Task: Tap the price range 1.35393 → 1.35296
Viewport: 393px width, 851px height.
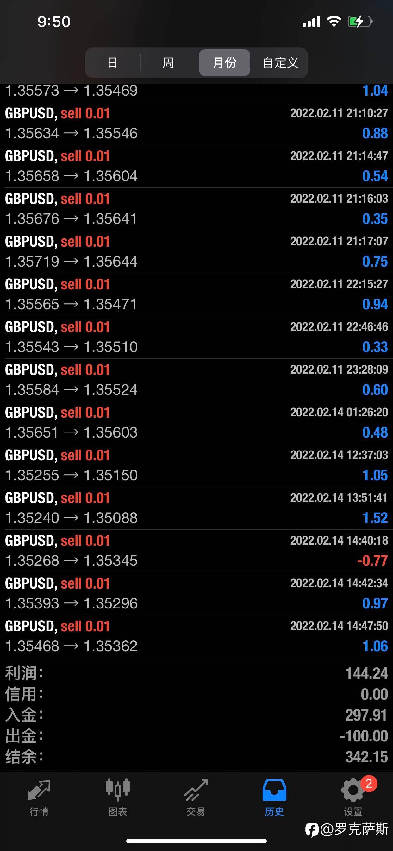Action: point(71,603)
